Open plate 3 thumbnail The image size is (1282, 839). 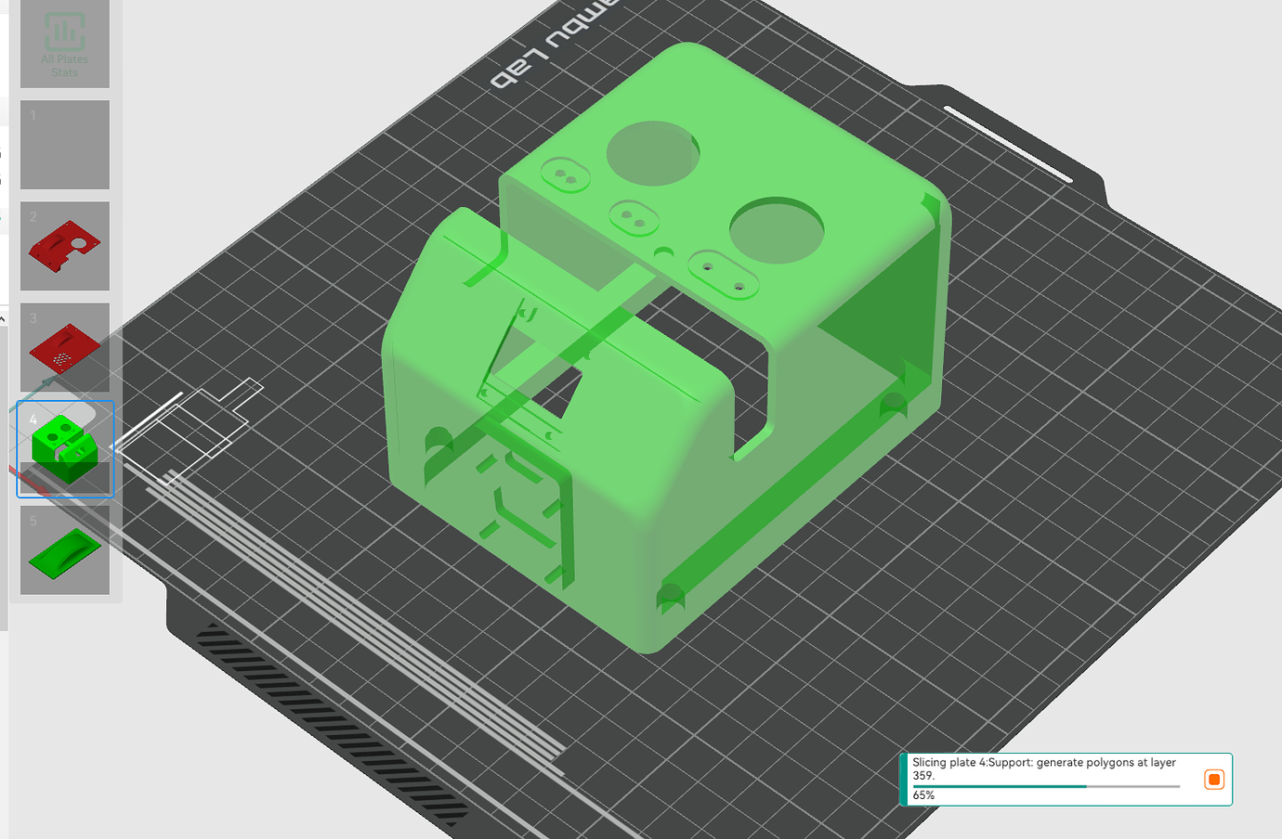click(65, 347)
